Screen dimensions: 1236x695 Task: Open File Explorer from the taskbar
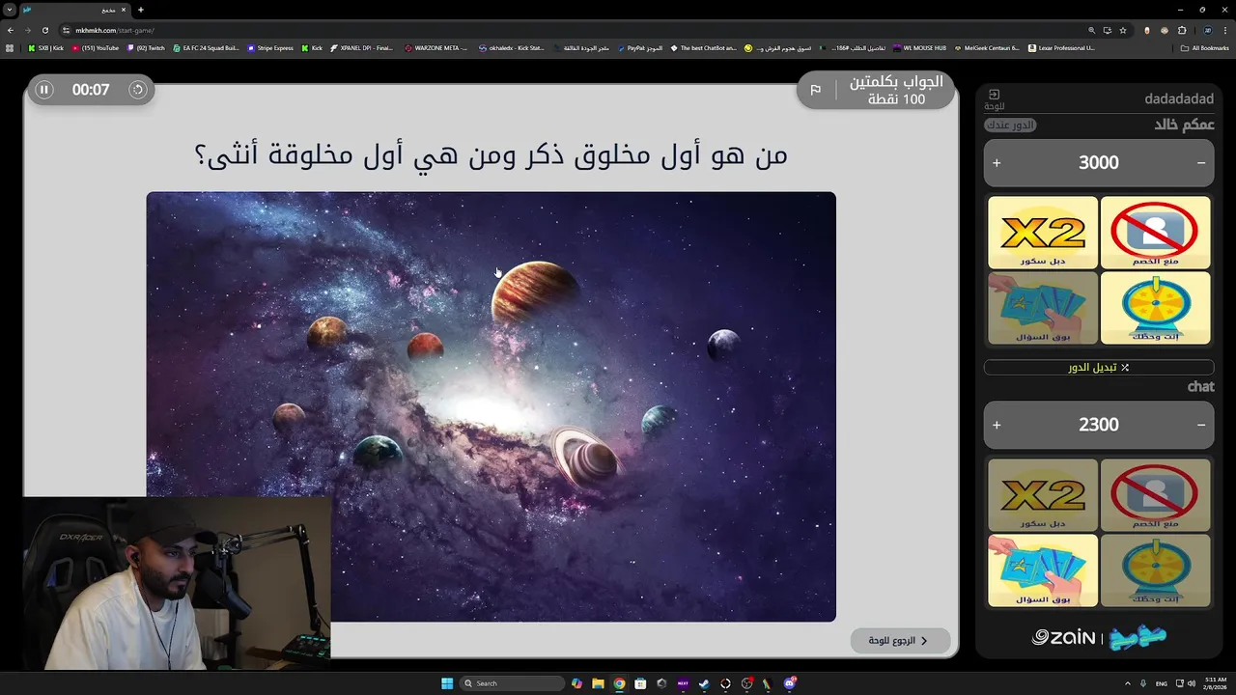[598, 683]
